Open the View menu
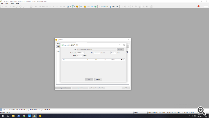209x118 pixels. point(7,4)
